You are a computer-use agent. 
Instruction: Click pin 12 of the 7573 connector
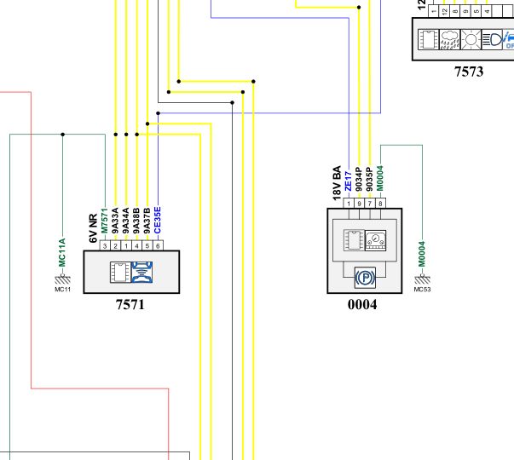(444, 11)
